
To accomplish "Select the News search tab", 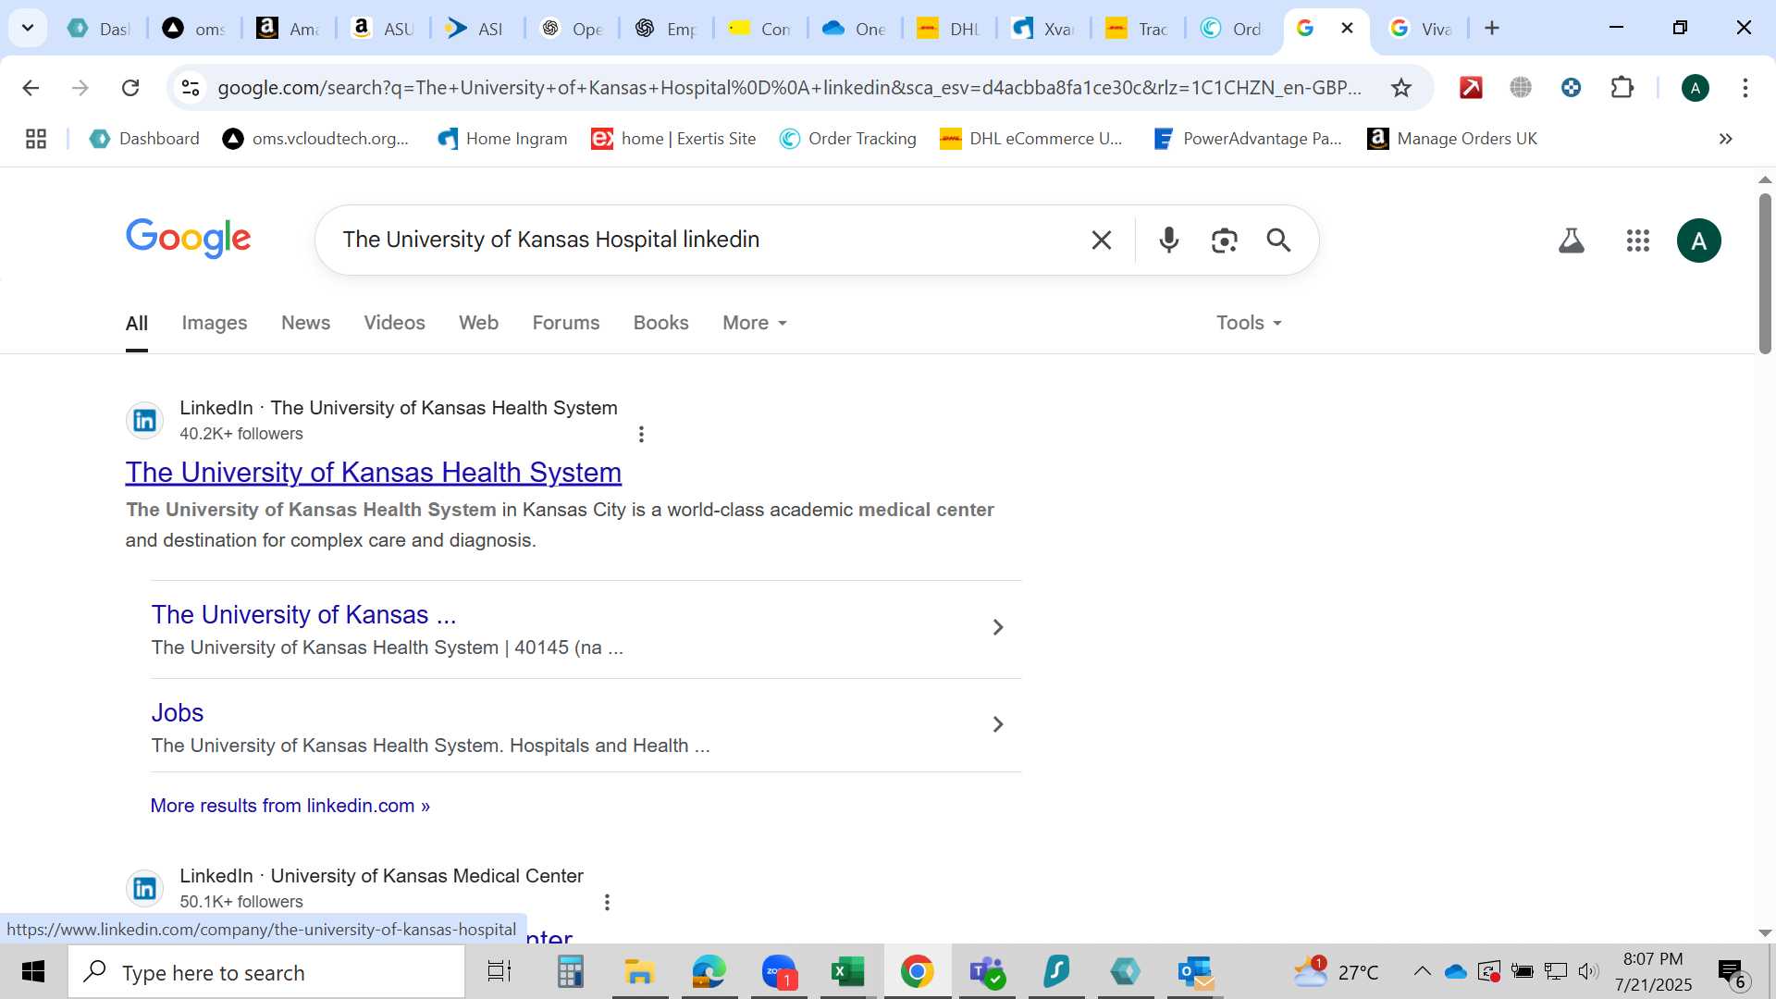I will [x=305, y=323].
